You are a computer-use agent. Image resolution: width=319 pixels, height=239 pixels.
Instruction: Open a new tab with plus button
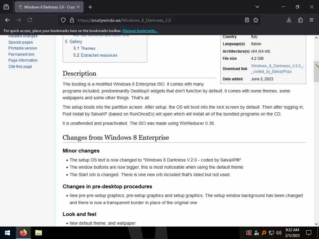pos(90,7)
